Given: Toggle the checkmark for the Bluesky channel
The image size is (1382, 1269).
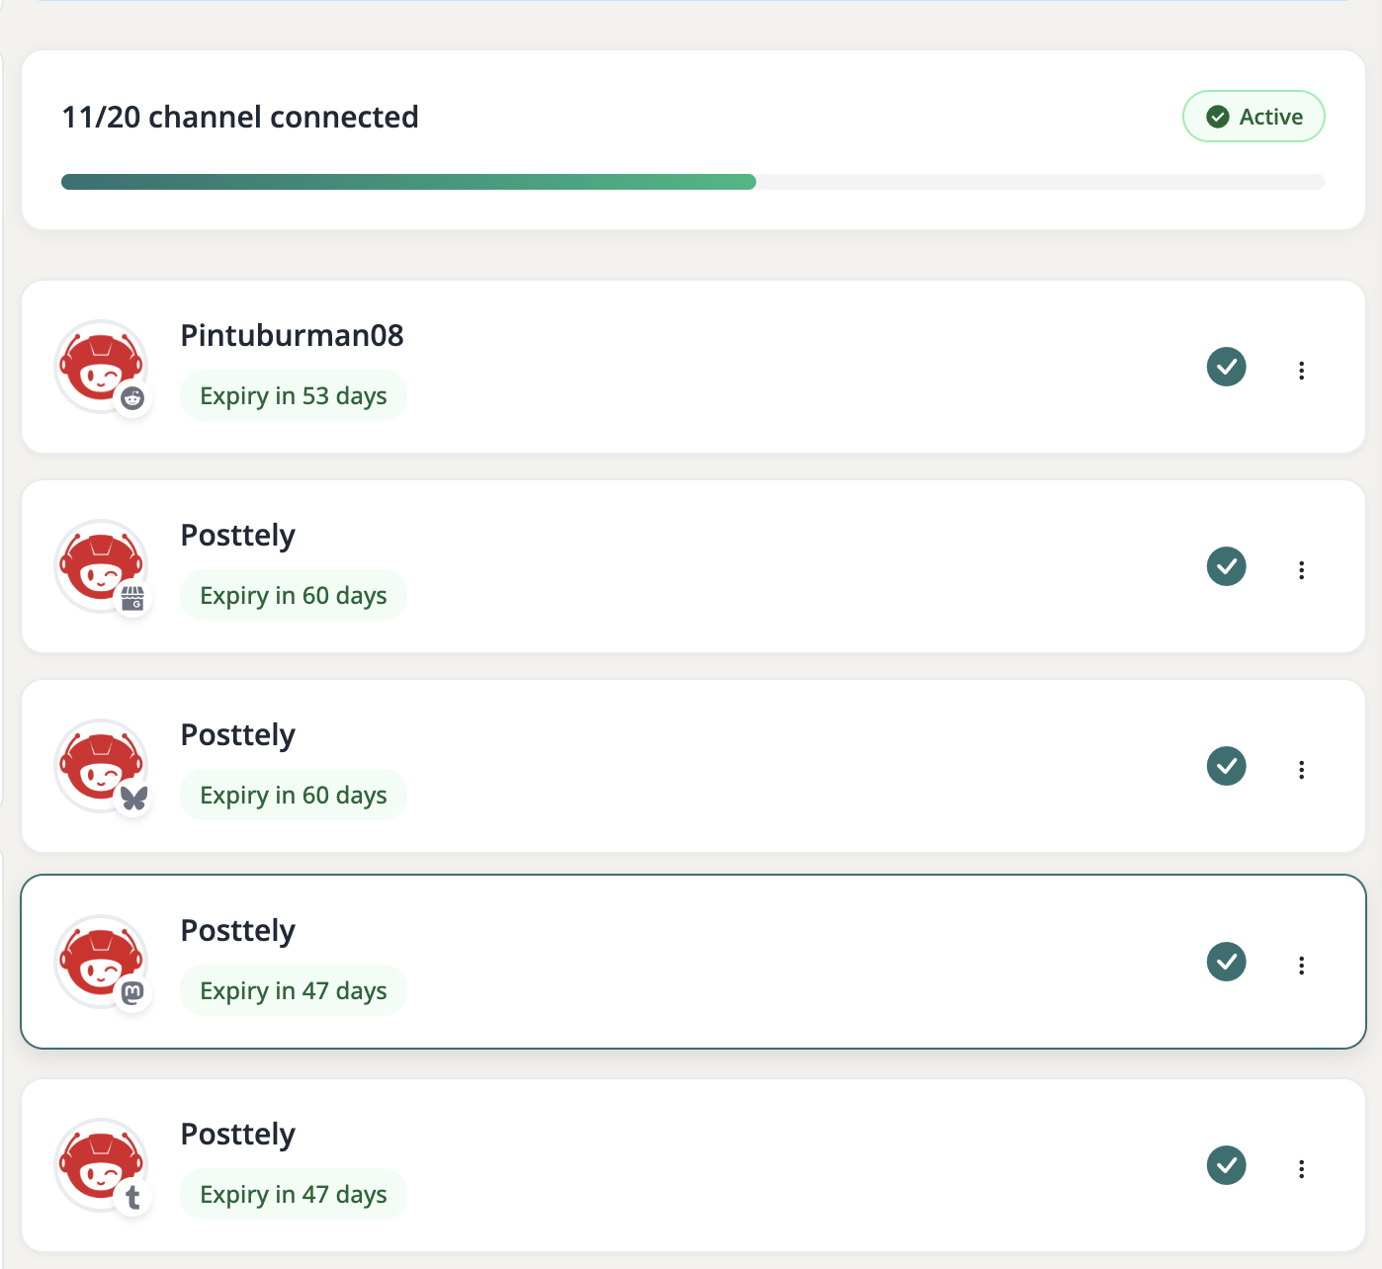Looking at the screenshot, I should [x=1226, y=765].
